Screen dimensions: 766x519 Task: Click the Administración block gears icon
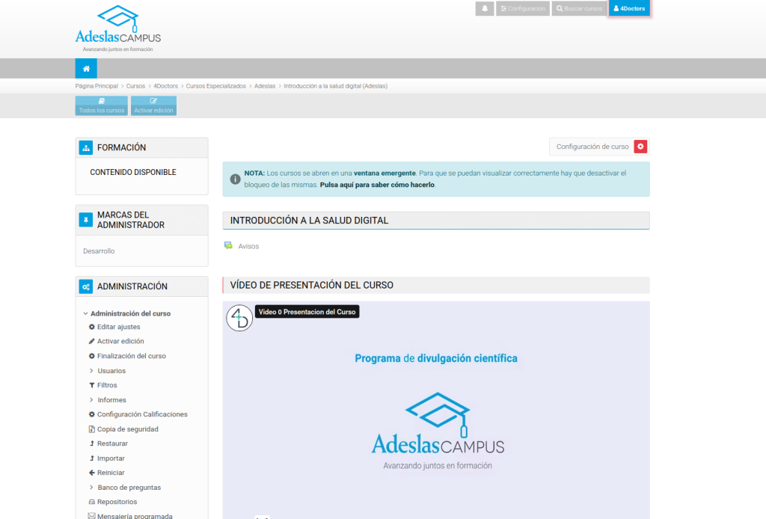pos(86,286)
